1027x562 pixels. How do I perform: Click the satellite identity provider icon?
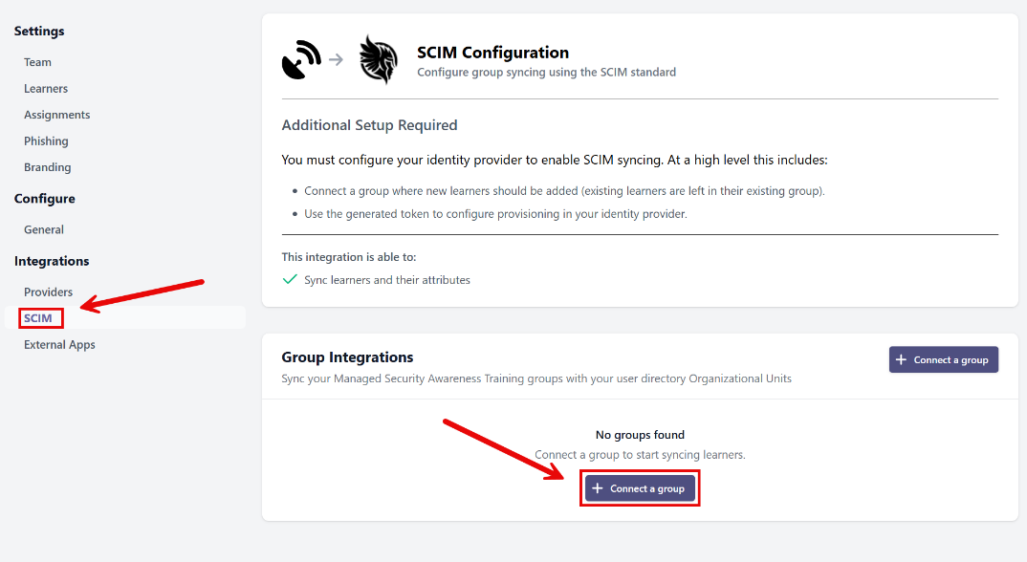point(301,59)
